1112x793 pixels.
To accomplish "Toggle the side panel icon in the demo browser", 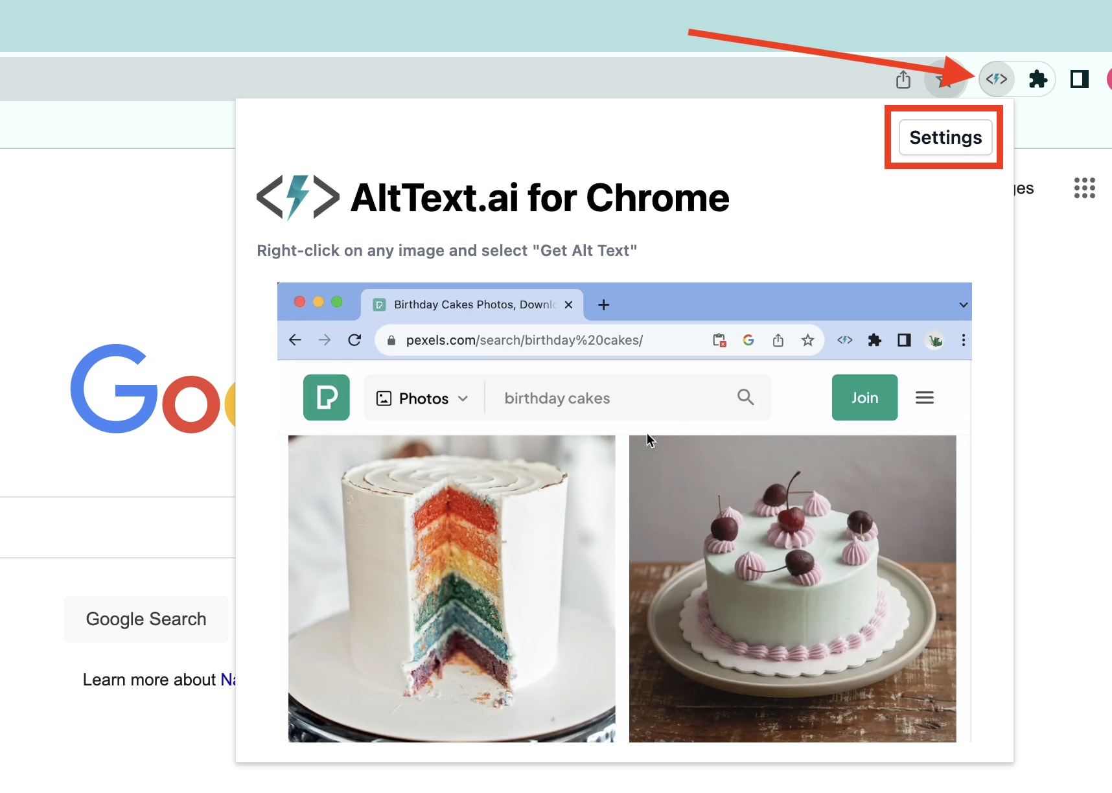I will [904, 340].
